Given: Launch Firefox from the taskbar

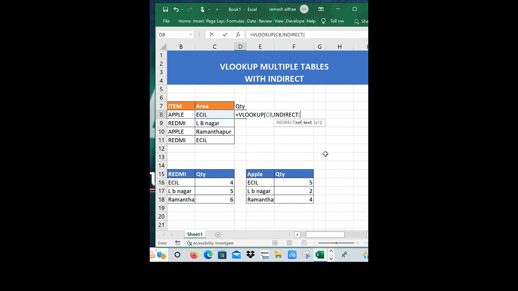Looking at the screenshot, I should click(x=194, y=255).
